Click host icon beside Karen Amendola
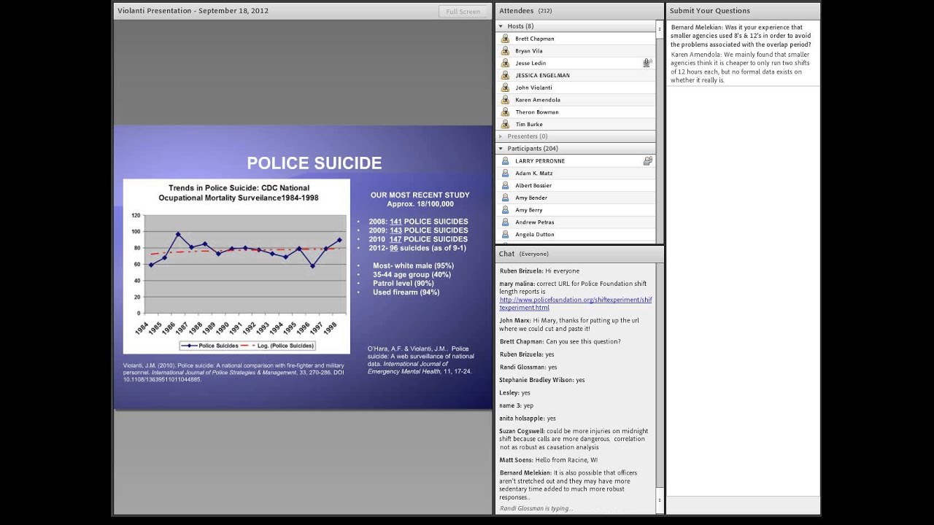Image resolution: width=934 pixels, height=525 pixels. pos(505,100)
